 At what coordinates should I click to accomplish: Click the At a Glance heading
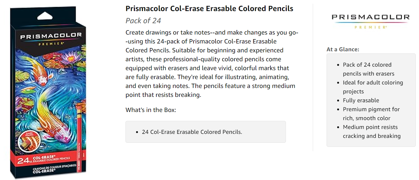click(x=343, y=49)
